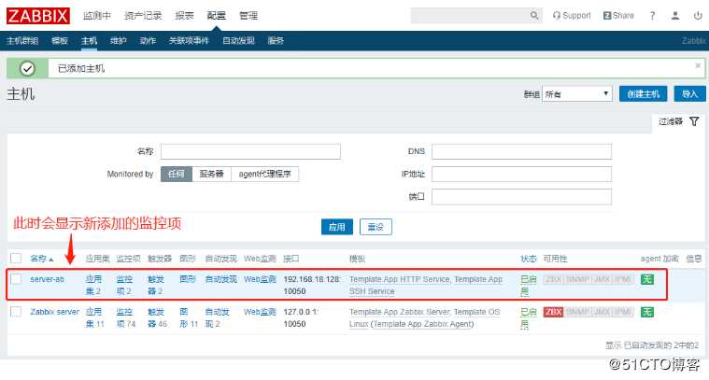Click the 导入 button
Screen dimensions: 709x380
[x=690, y=94]
